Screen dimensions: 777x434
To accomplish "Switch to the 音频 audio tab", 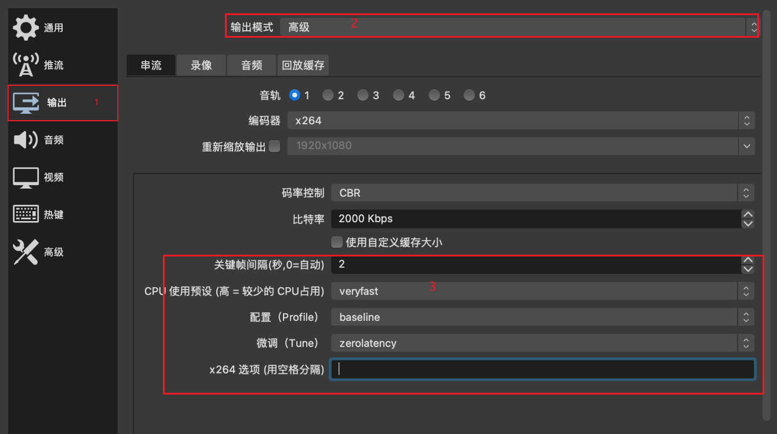I will pyautogui.click(x=252, y=65).
